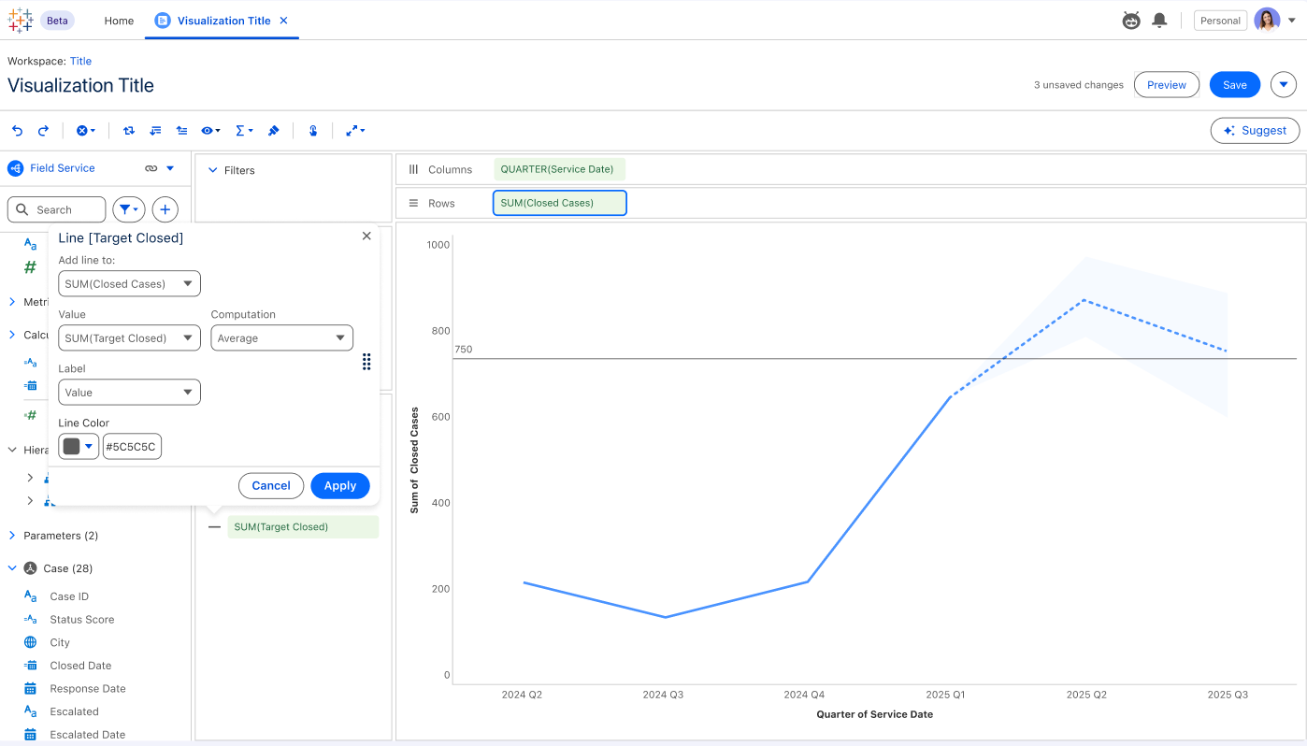This screenshot has height=746, width=1307.
Task: Click the link icon beside Field Service
Action: pos(151,168)
